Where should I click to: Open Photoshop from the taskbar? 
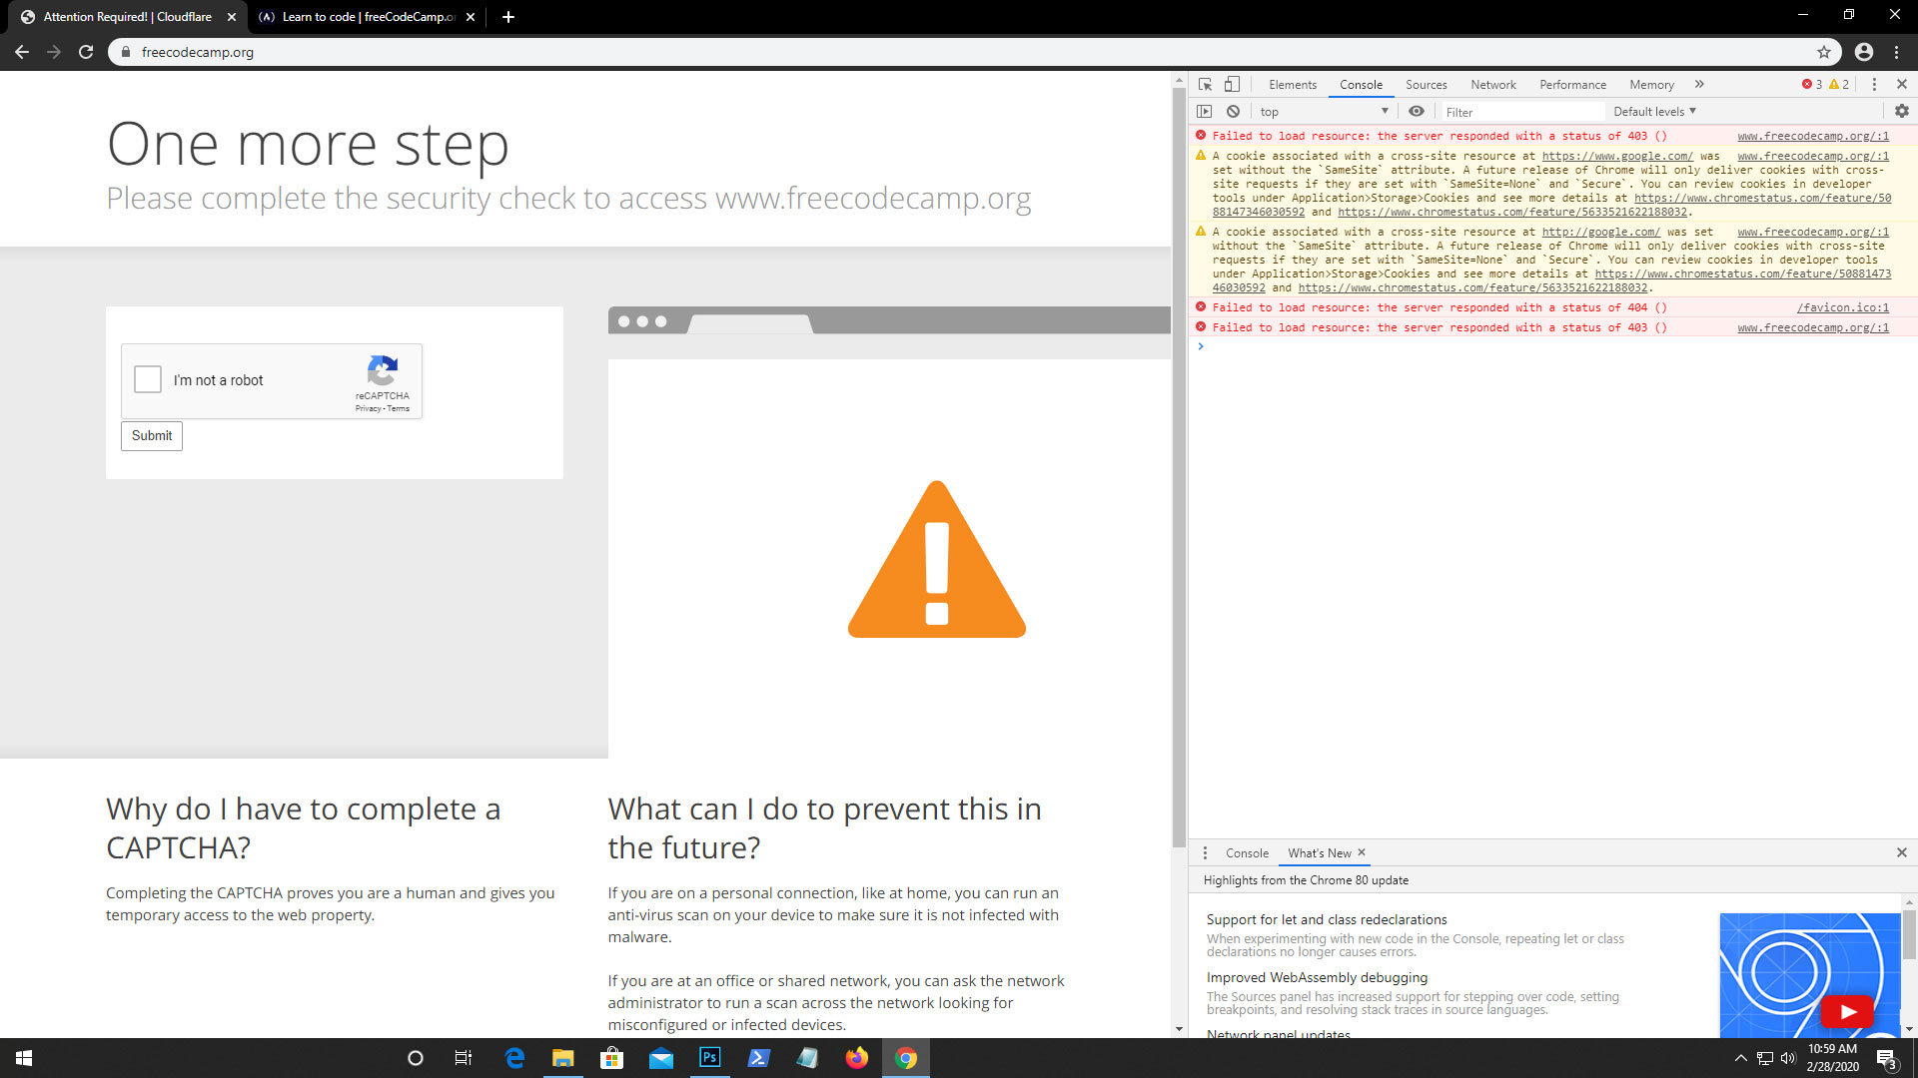pyautogui.click(x=709, y=1058)
